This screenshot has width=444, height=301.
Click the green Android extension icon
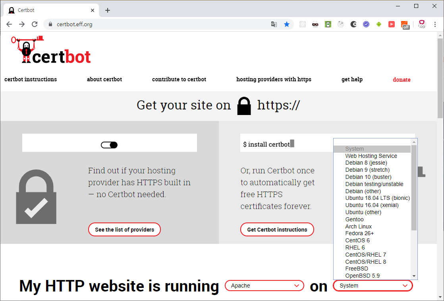379,24
